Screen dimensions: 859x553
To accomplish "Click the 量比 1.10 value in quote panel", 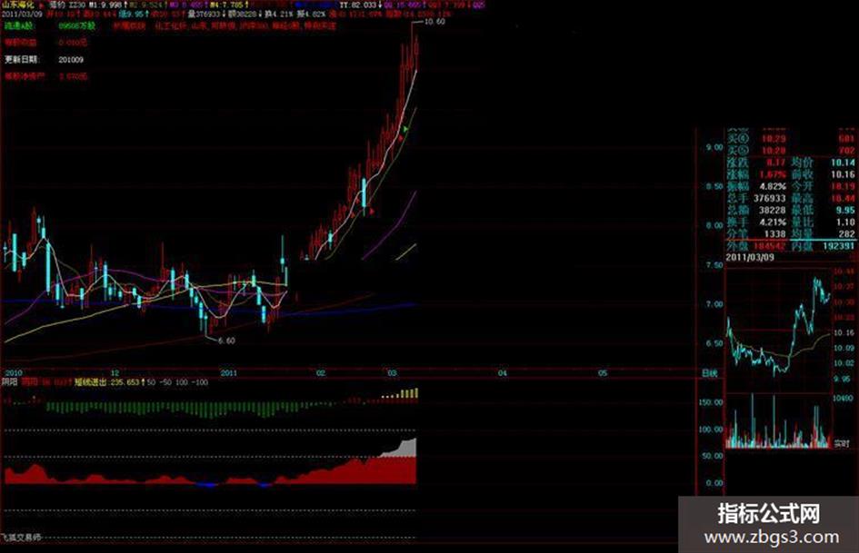I will pos(846,222).
